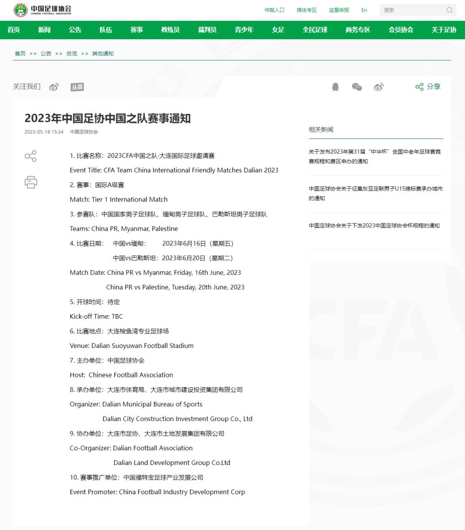Click the share icon left of the article
465x530 pixels.
point(31,157)
